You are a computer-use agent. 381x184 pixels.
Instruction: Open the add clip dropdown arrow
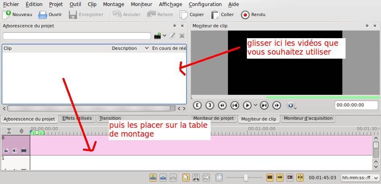click(x=164, y=36)
